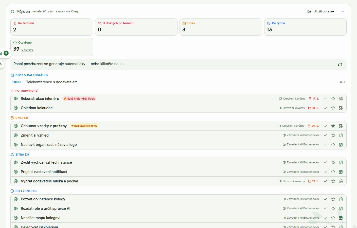The width and height of the screenshot is (357, 228).
Task: Open calendar icon for Rekonstrukce interiéru
Action: point(341,99)
